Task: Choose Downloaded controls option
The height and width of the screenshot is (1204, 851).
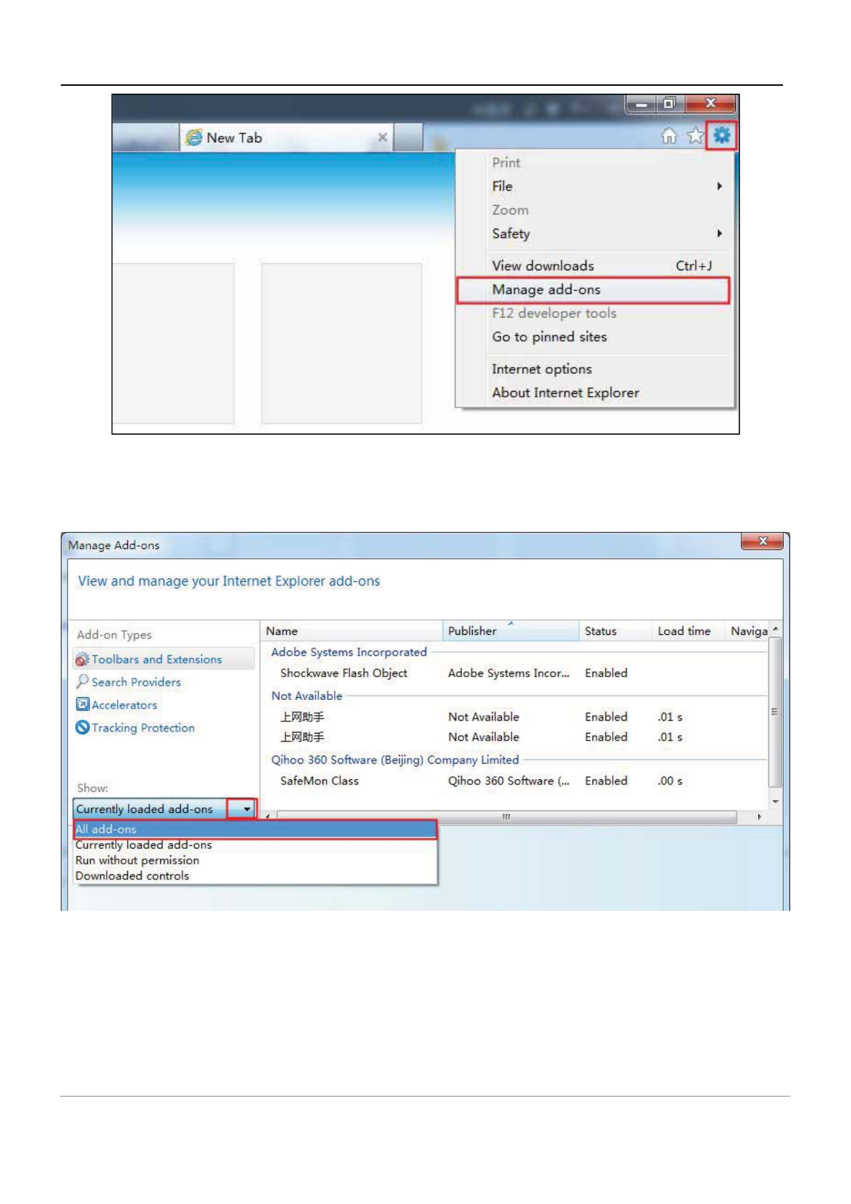Action: (255, 877)
